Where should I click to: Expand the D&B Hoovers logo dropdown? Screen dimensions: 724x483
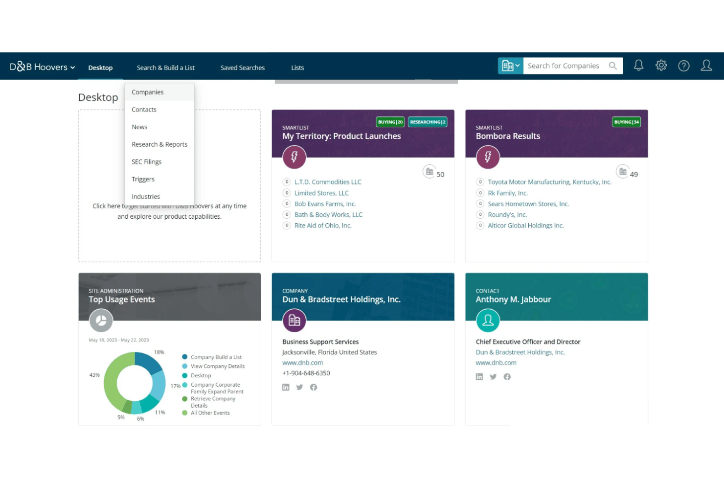[43, 67]
